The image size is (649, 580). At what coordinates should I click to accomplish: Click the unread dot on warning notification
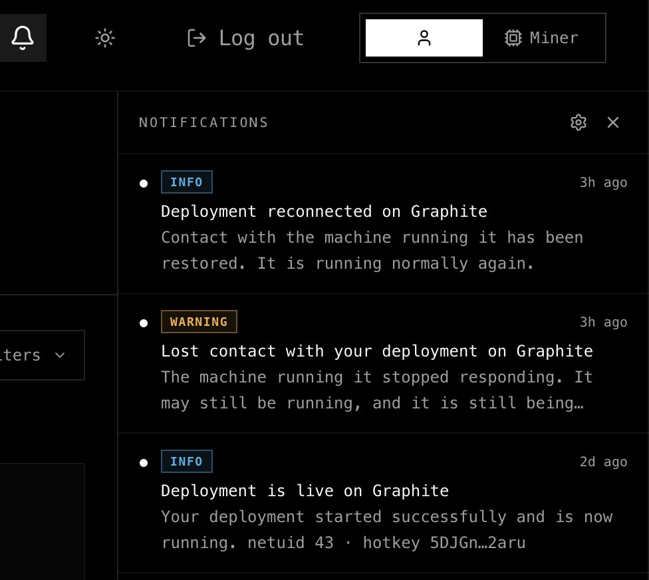pyautogui.click(x=144, y=323)
